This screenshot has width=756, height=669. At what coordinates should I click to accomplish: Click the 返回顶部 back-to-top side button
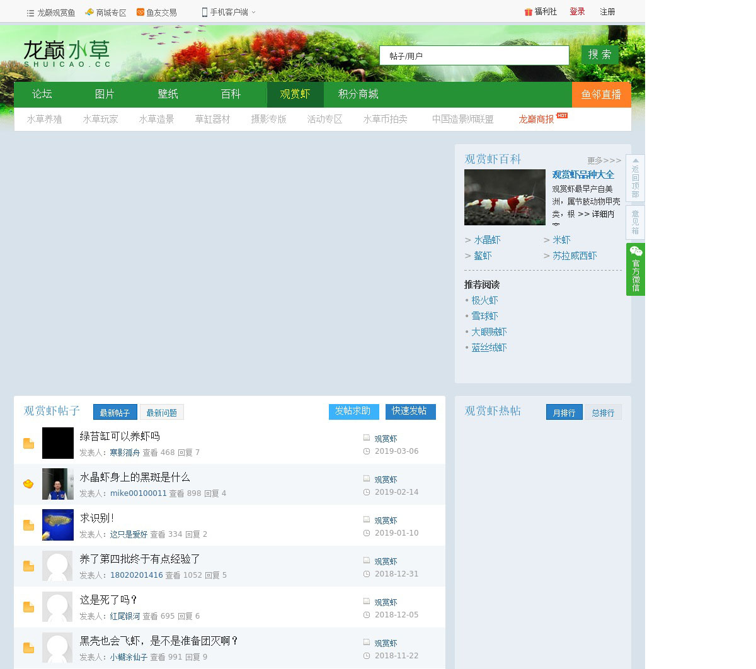point(635,178)
